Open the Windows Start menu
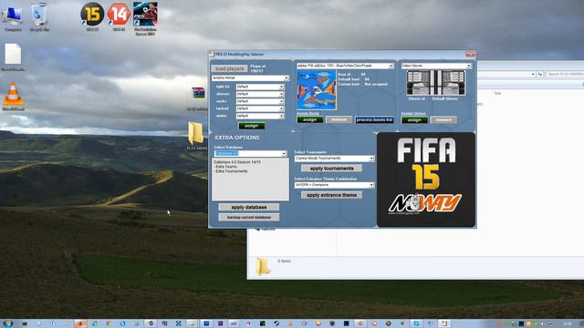 coord(7,323)
